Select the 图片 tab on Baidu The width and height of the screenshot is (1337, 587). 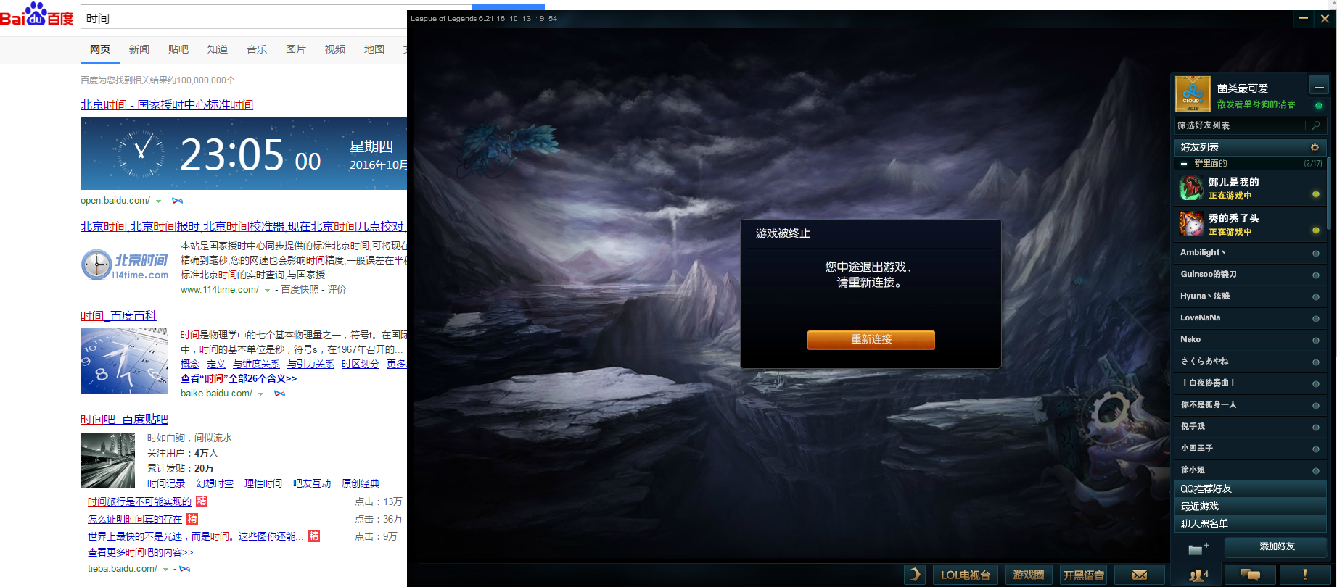[x=296, y=49]
